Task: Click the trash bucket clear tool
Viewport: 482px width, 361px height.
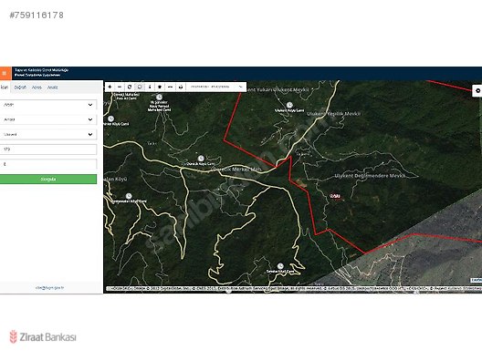Action: [x=160, y=87]
